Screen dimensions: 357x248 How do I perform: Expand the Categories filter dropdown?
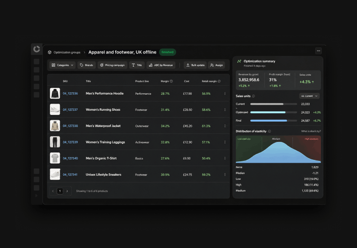point(62,65)
